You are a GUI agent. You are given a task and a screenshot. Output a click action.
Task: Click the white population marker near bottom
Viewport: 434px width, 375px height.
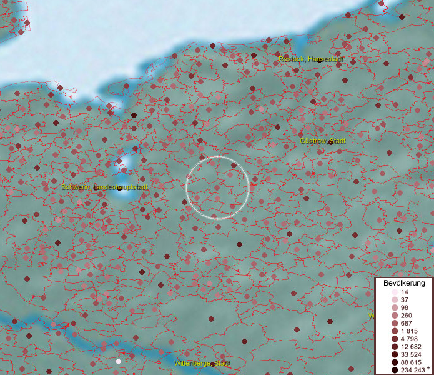point(118,361)
